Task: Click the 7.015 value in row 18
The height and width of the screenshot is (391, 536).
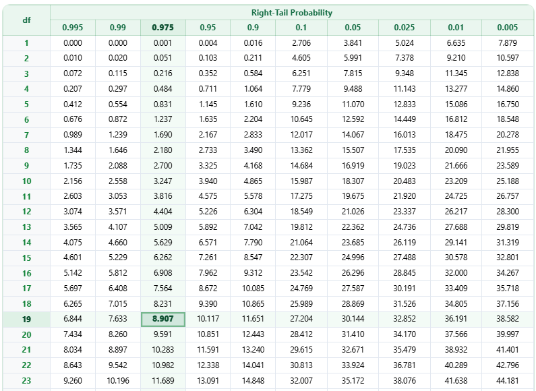Action: [x=118, y=304]
